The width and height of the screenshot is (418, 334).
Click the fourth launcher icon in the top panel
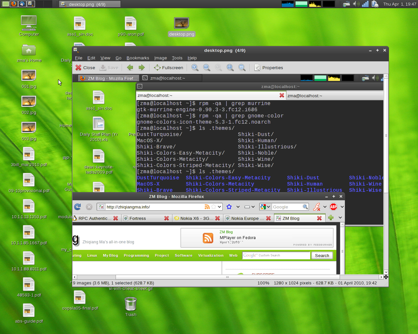[31, 4]
